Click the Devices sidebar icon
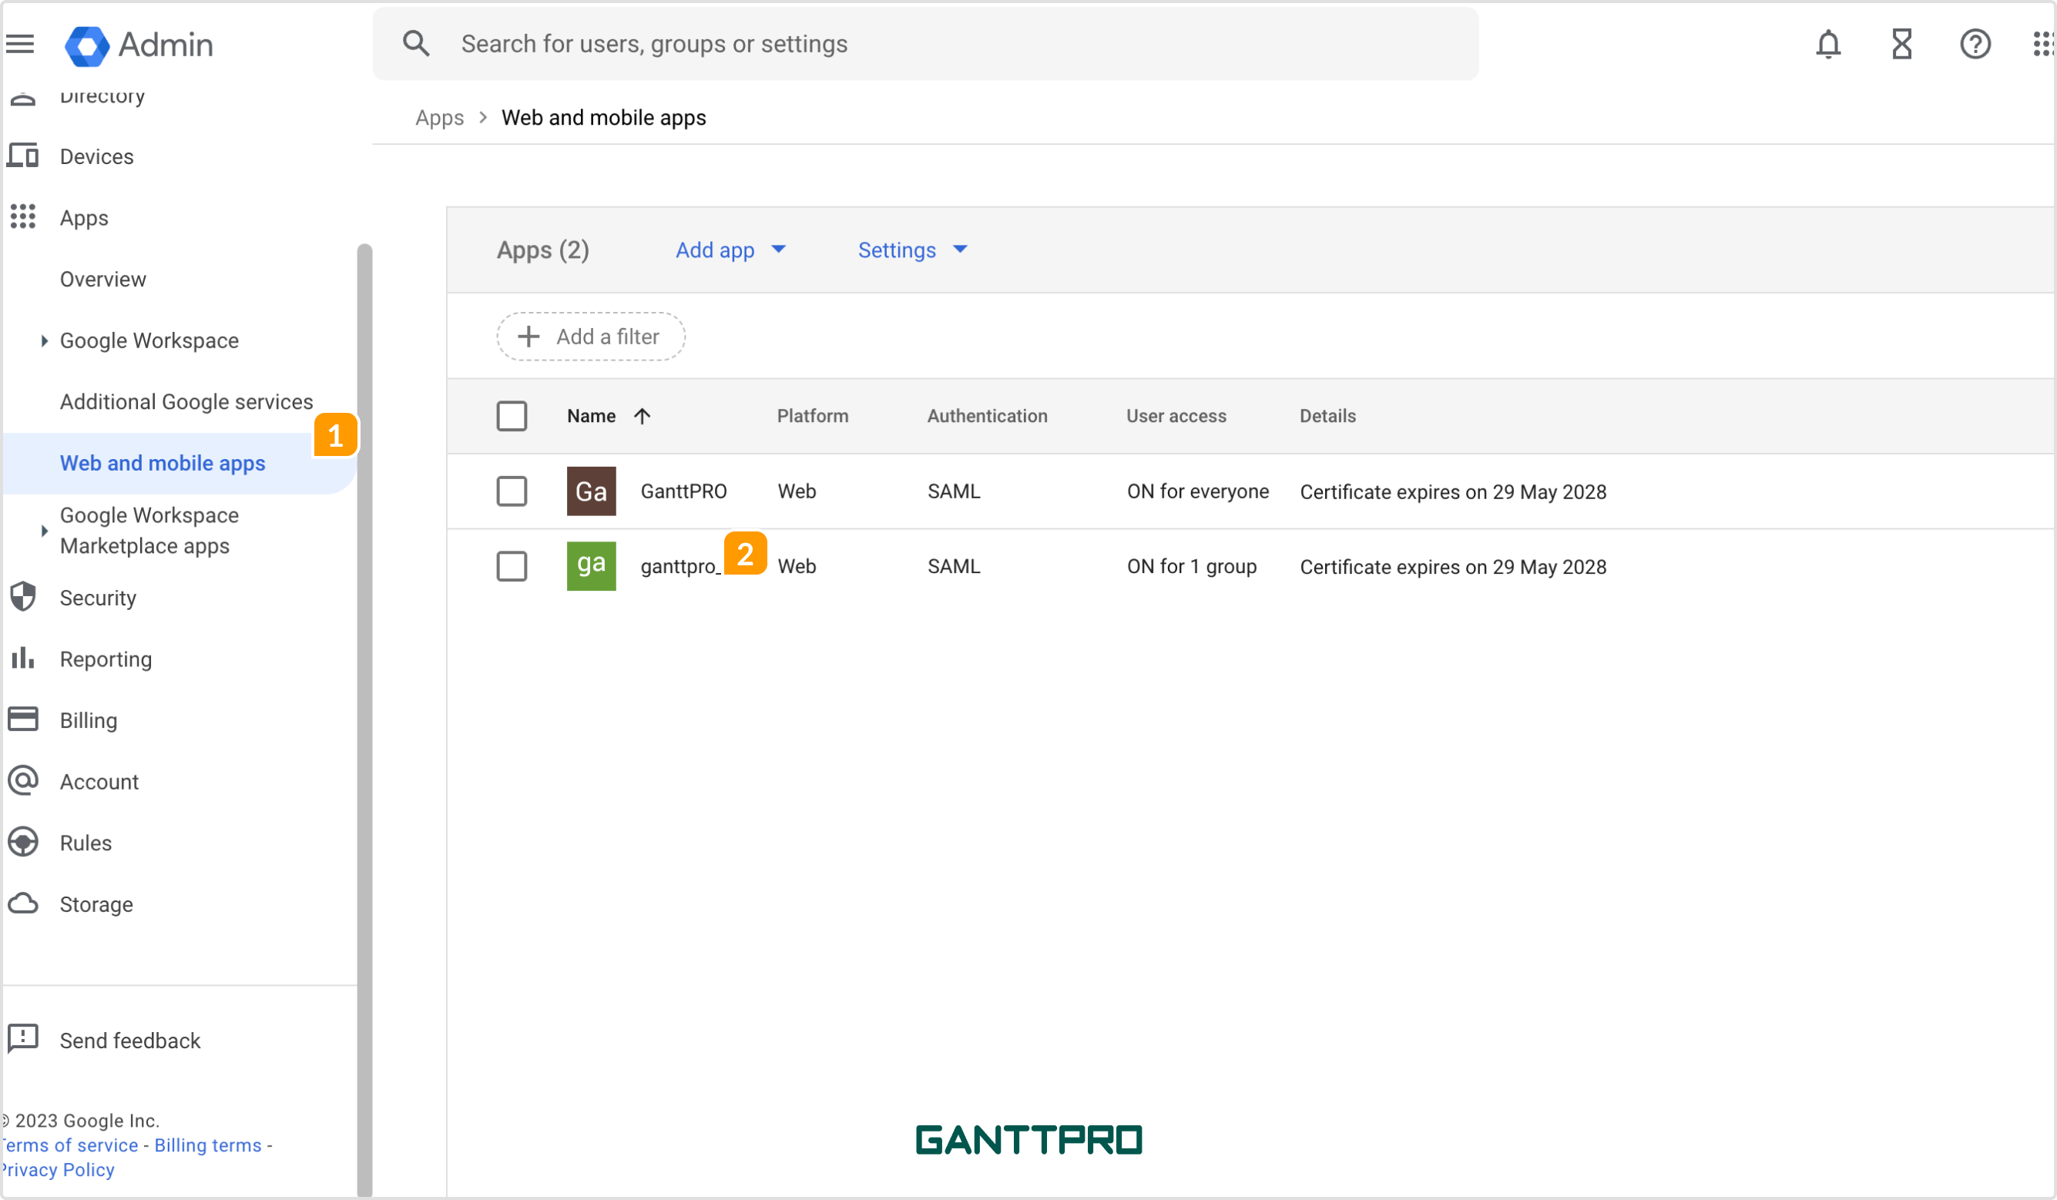The width and height of the screenshot is (2057, 1200). tap(23, 155)
